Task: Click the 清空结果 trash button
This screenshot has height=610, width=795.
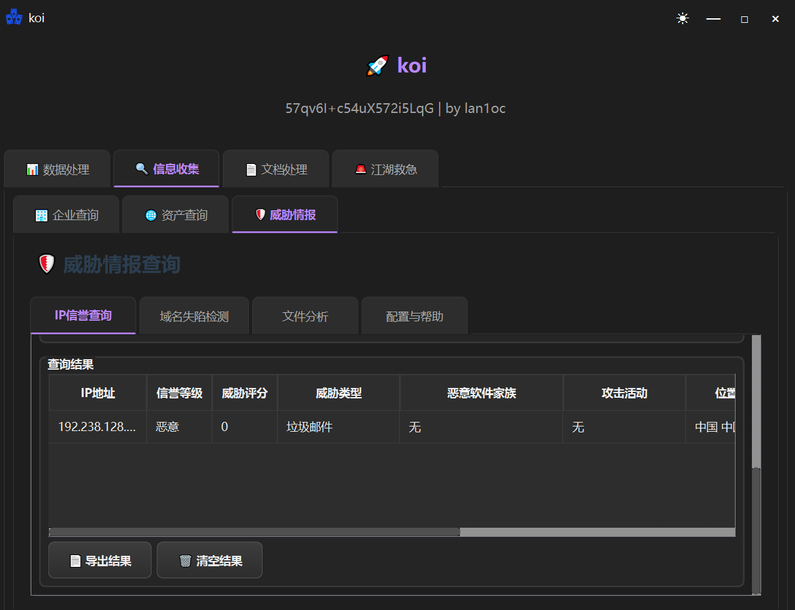Action: click(210, 560)
